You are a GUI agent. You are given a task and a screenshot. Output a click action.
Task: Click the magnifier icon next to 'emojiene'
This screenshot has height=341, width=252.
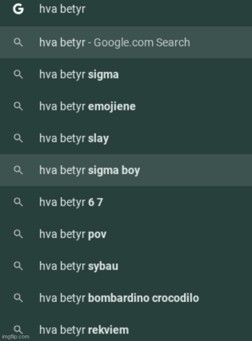18,106
